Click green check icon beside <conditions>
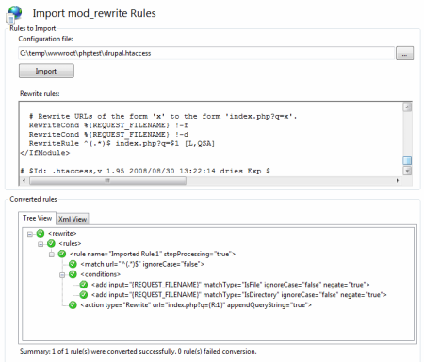424x362 pixels. pyautogui.click(x=73, y=274)
